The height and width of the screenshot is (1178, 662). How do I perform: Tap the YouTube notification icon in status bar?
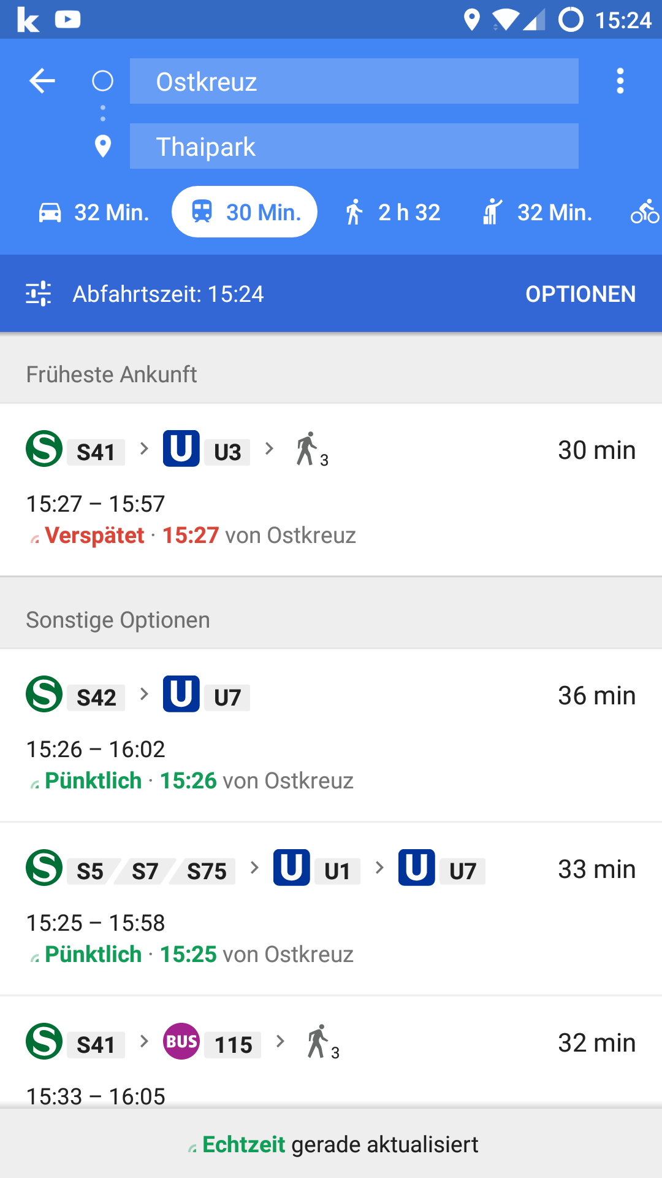coord(67,20)
